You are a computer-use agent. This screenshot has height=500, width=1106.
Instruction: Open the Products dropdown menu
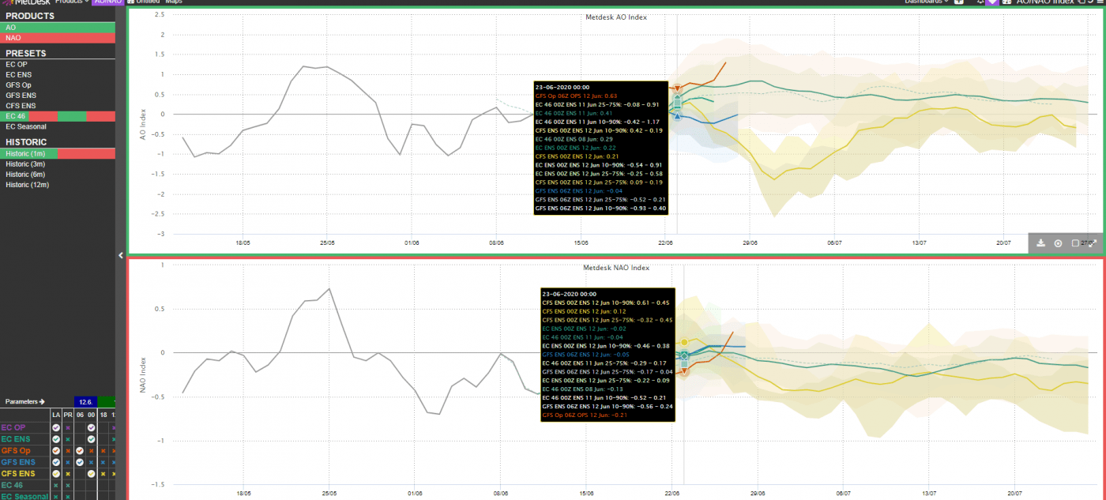pos(72,2)
